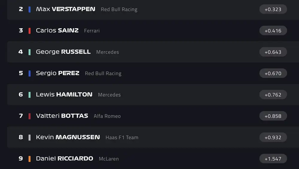
Task: Click Max Verstappen's driver name
Action: tap(65, 9)
